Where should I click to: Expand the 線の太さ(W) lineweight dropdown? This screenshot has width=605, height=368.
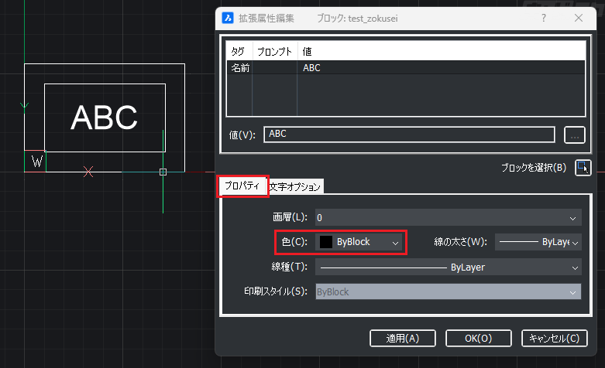[538, 242]
